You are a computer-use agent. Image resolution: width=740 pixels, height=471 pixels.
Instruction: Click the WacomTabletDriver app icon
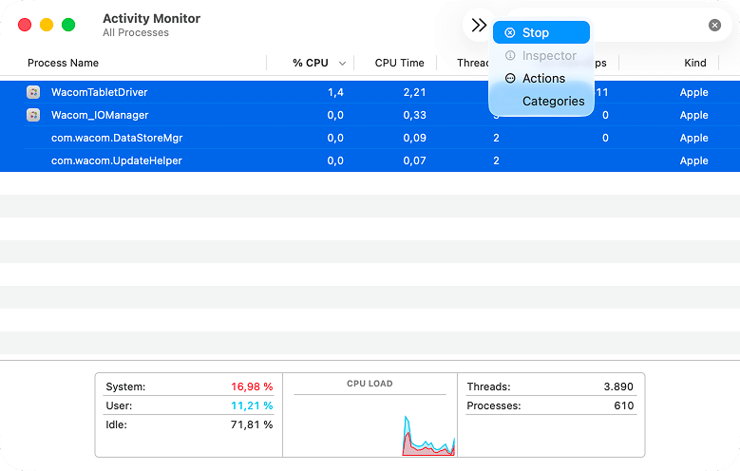33,92
